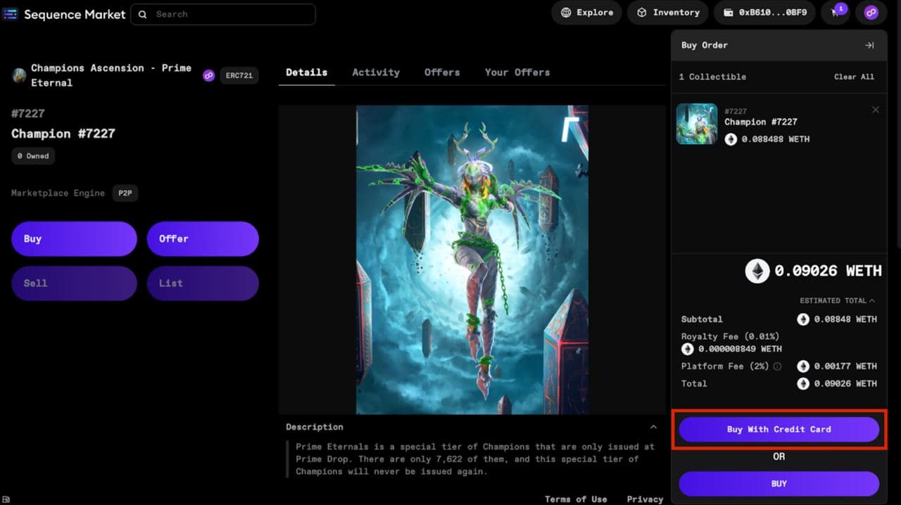Click the purple profile icon top right
Image resolution: width=901 pixels, height=505 pixels.
871,13
